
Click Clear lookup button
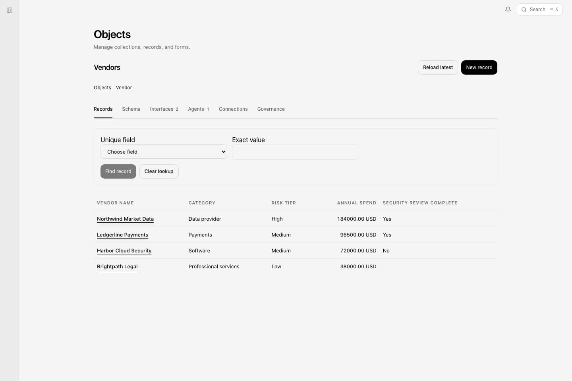coord(159,171)
